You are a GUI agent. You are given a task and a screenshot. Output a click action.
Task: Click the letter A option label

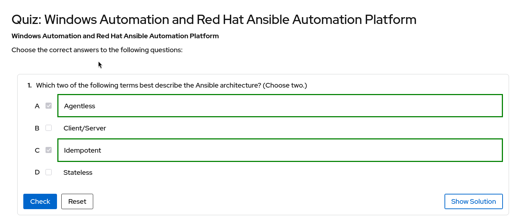tap(37, 106)
